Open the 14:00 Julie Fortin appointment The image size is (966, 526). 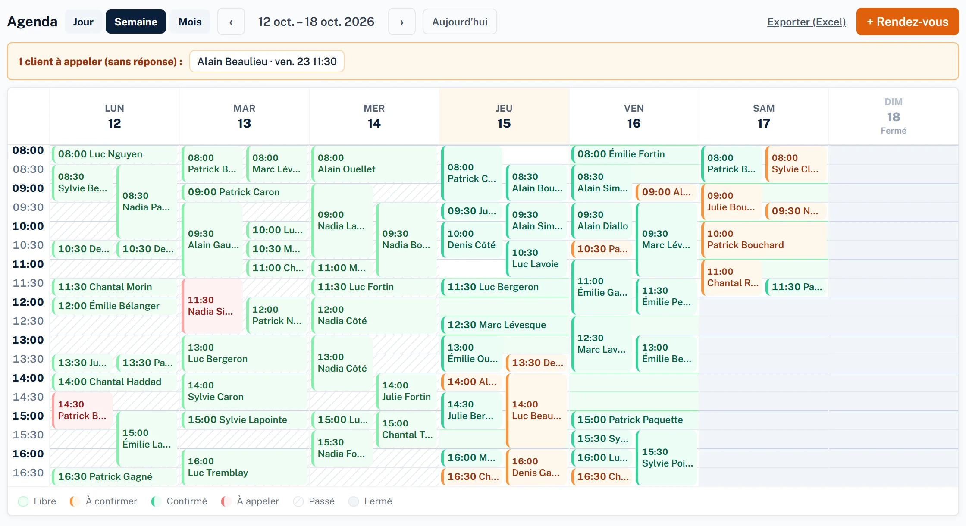click(407, 391)
